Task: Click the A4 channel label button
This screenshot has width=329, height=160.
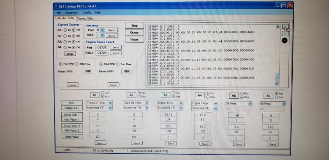Action: 199,95
